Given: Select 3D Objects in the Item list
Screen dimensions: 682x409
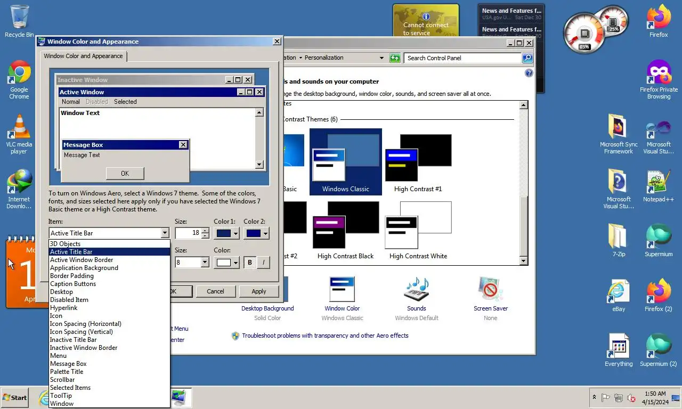Looking at the screenshot, I should (x=109, y=244).
